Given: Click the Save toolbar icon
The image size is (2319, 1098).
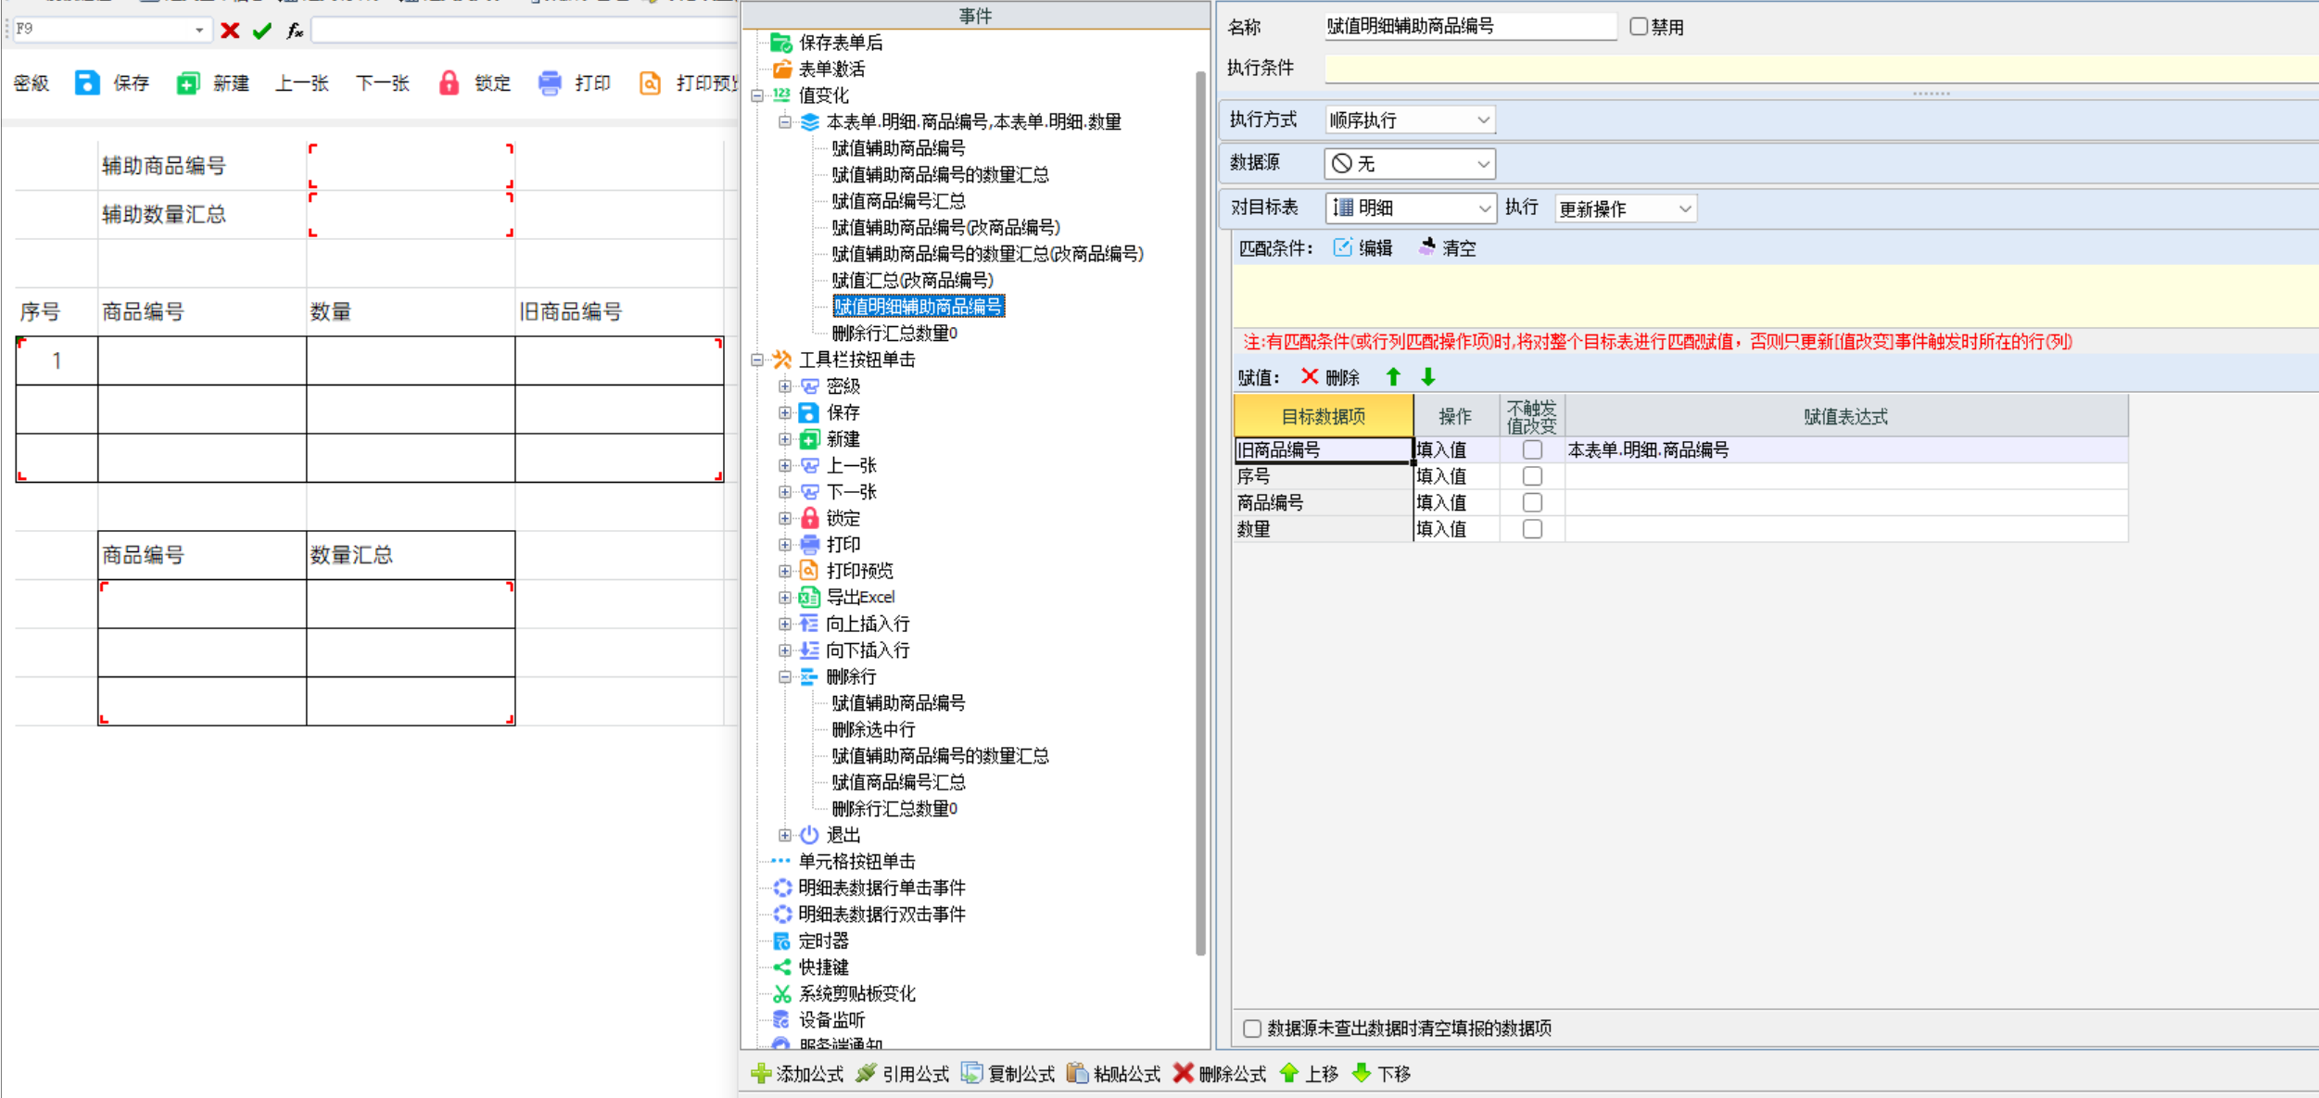Looking at the screenshot, I should tap(87, 83).
